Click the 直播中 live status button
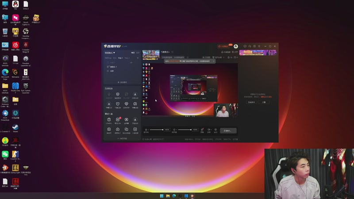The image size is (354, 199). click(228, 130)
